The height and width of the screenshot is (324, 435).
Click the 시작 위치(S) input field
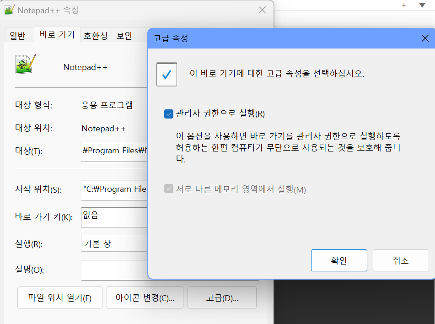[114, 190]
